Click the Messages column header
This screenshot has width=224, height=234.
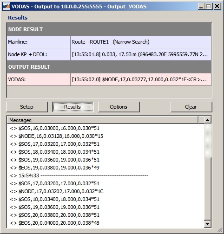click(x=103, y=120)
